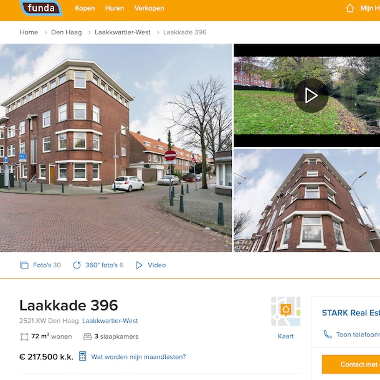Open 360° foto's 6 link
Image resolution: width=380 pixels, height=380 pixels.
[x=104, y=265]
